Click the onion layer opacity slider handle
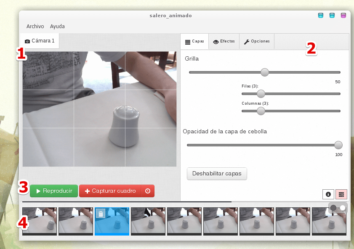This screenshot has height=249, width=354. pyautogui.click(x=338, y=145)
